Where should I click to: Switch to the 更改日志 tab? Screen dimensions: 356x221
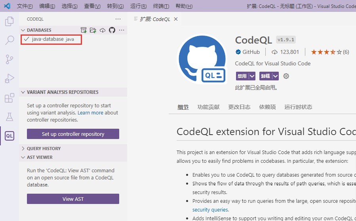pos(239,107)
